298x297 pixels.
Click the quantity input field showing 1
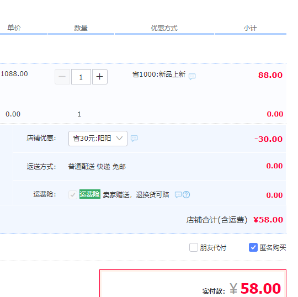[81, 77]
